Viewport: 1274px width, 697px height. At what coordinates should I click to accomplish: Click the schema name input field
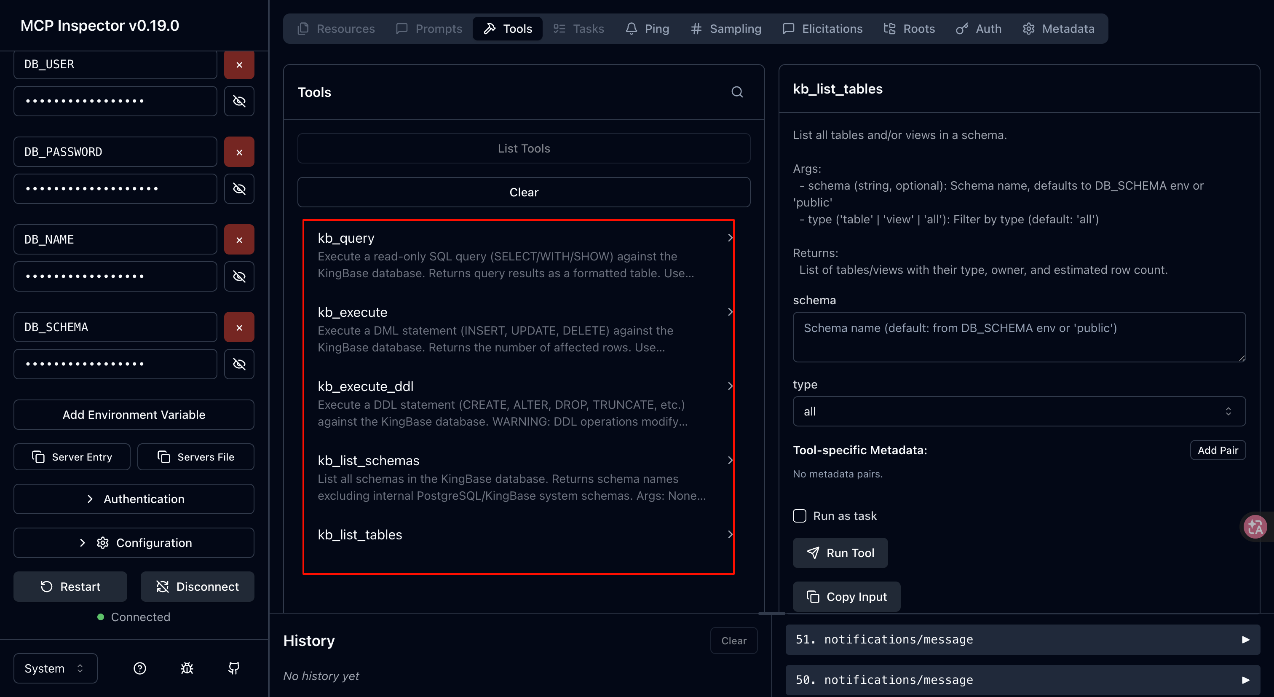pos(1019,337)
